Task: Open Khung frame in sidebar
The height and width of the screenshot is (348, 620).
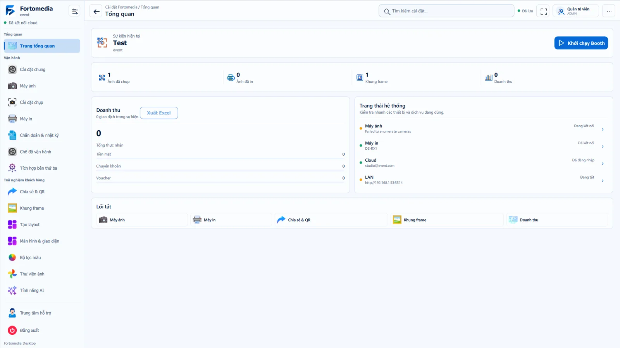Action: coord(42,208)
